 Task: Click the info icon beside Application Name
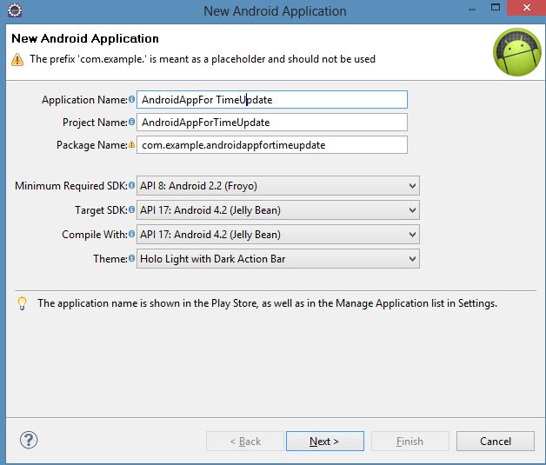click(x=132, y=100)
